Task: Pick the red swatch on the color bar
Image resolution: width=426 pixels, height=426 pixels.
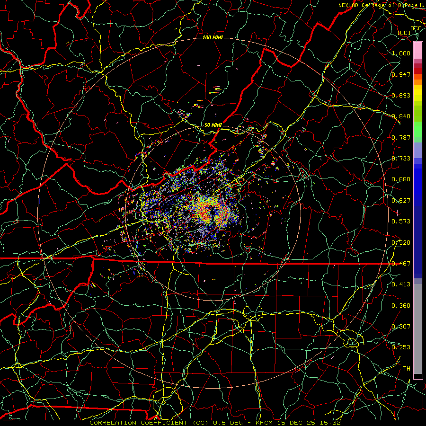Action: (418, 71)
